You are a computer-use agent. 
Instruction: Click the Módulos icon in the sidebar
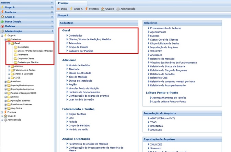pos(3,26)
